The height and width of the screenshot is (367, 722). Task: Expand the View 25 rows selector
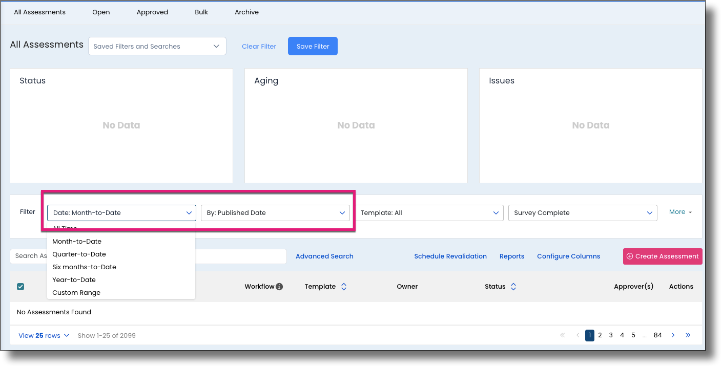tap(44, 335)
